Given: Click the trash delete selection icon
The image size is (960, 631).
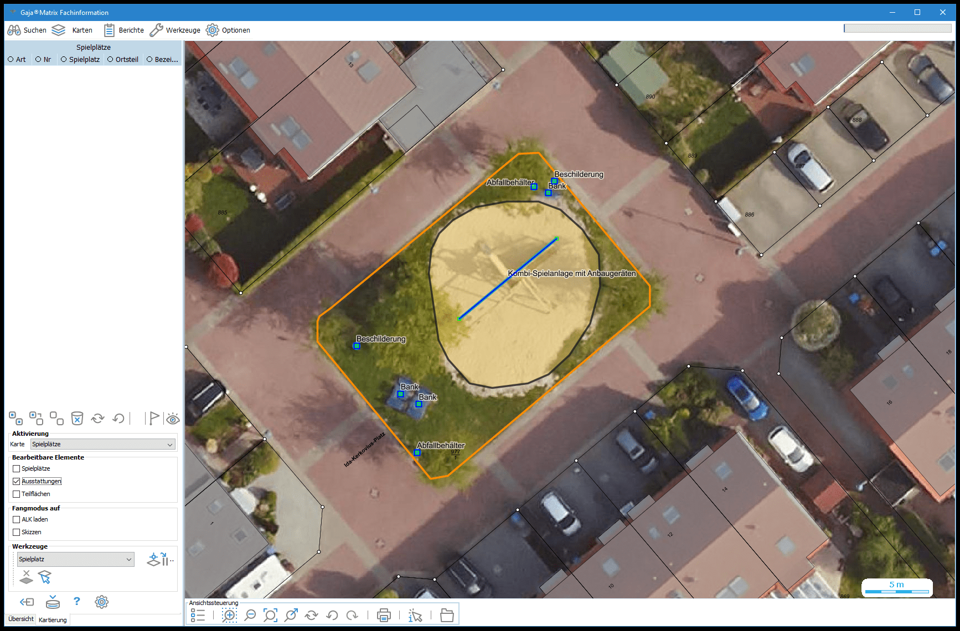Looking at the screenshot, I should pos(78,418).
